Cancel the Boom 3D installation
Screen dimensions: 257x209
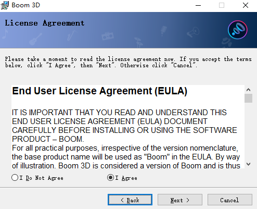point(230,200)
